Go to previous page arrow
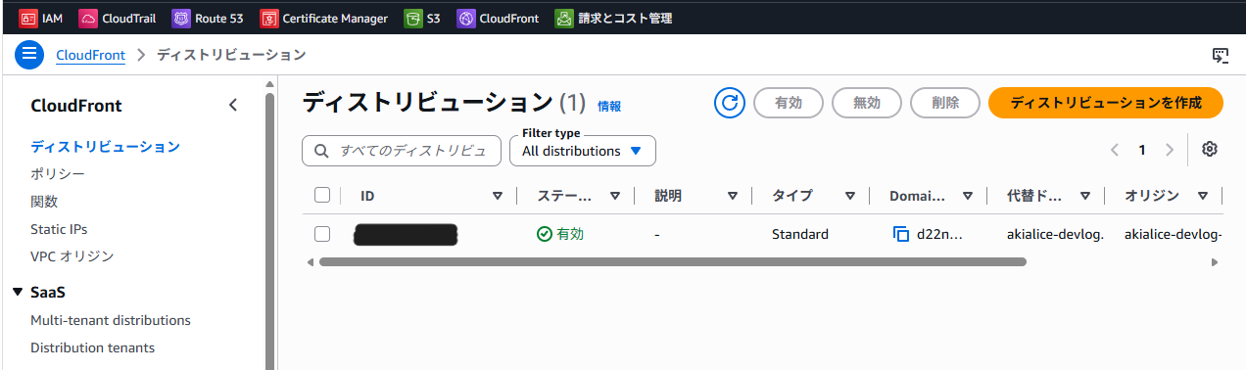Image resolution: width=1246 pixels, height=370 pixels. pyautogui.click(x=1115, y=150)
